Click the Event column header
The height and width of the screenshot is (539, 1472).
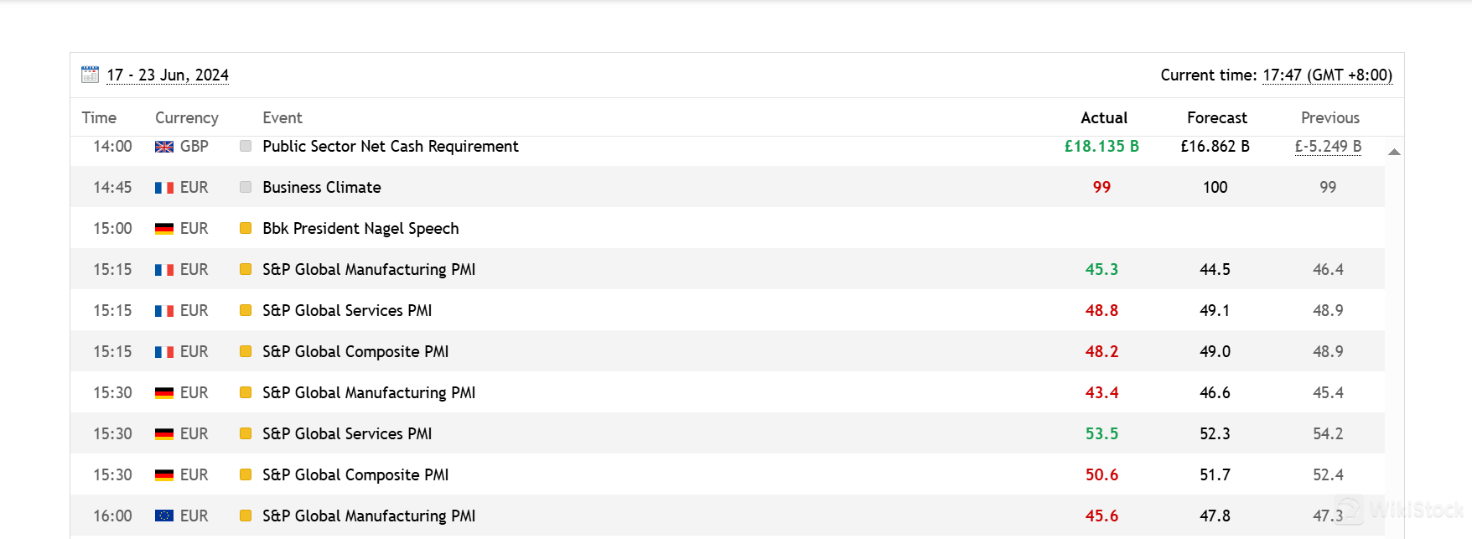click(282, 118)
